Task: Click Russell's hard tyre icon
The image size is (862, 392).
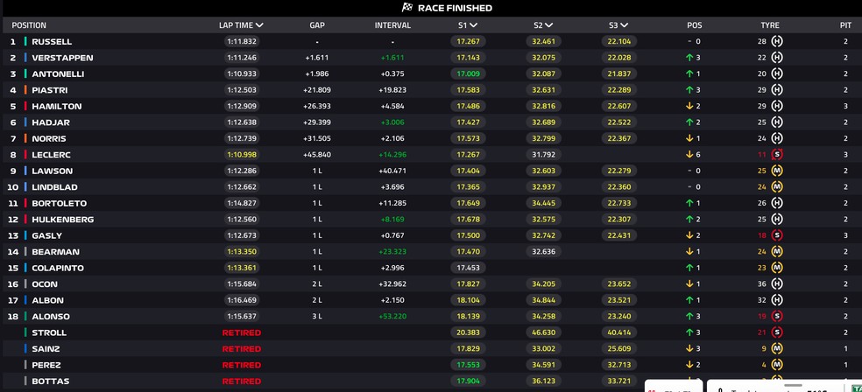Action: click(x=777, y=41)
